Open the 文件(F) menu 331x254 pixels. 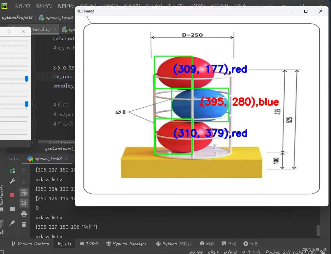click(x=22, y=6)
